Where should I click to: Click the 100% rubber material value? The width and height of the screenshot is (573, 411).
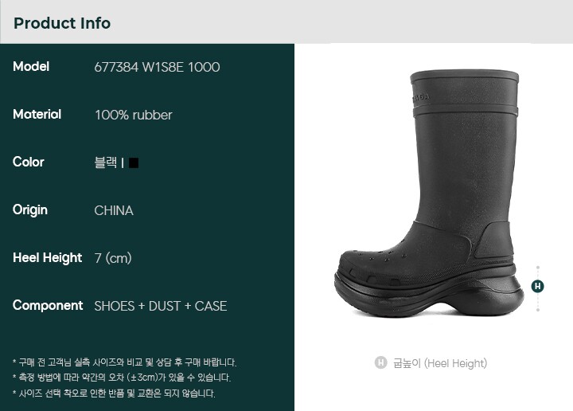tap(134, 115)
